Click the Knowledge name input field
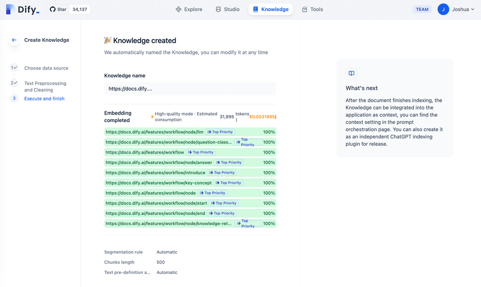 coord(190,89)
